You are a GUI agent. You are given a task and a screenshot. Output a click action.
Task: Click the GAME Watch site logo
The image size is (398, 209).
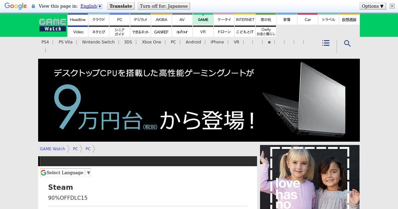[x=53, y=25]
